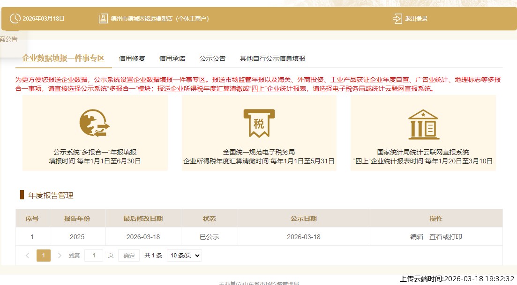Collapse to previous page using left chevron

28,256
